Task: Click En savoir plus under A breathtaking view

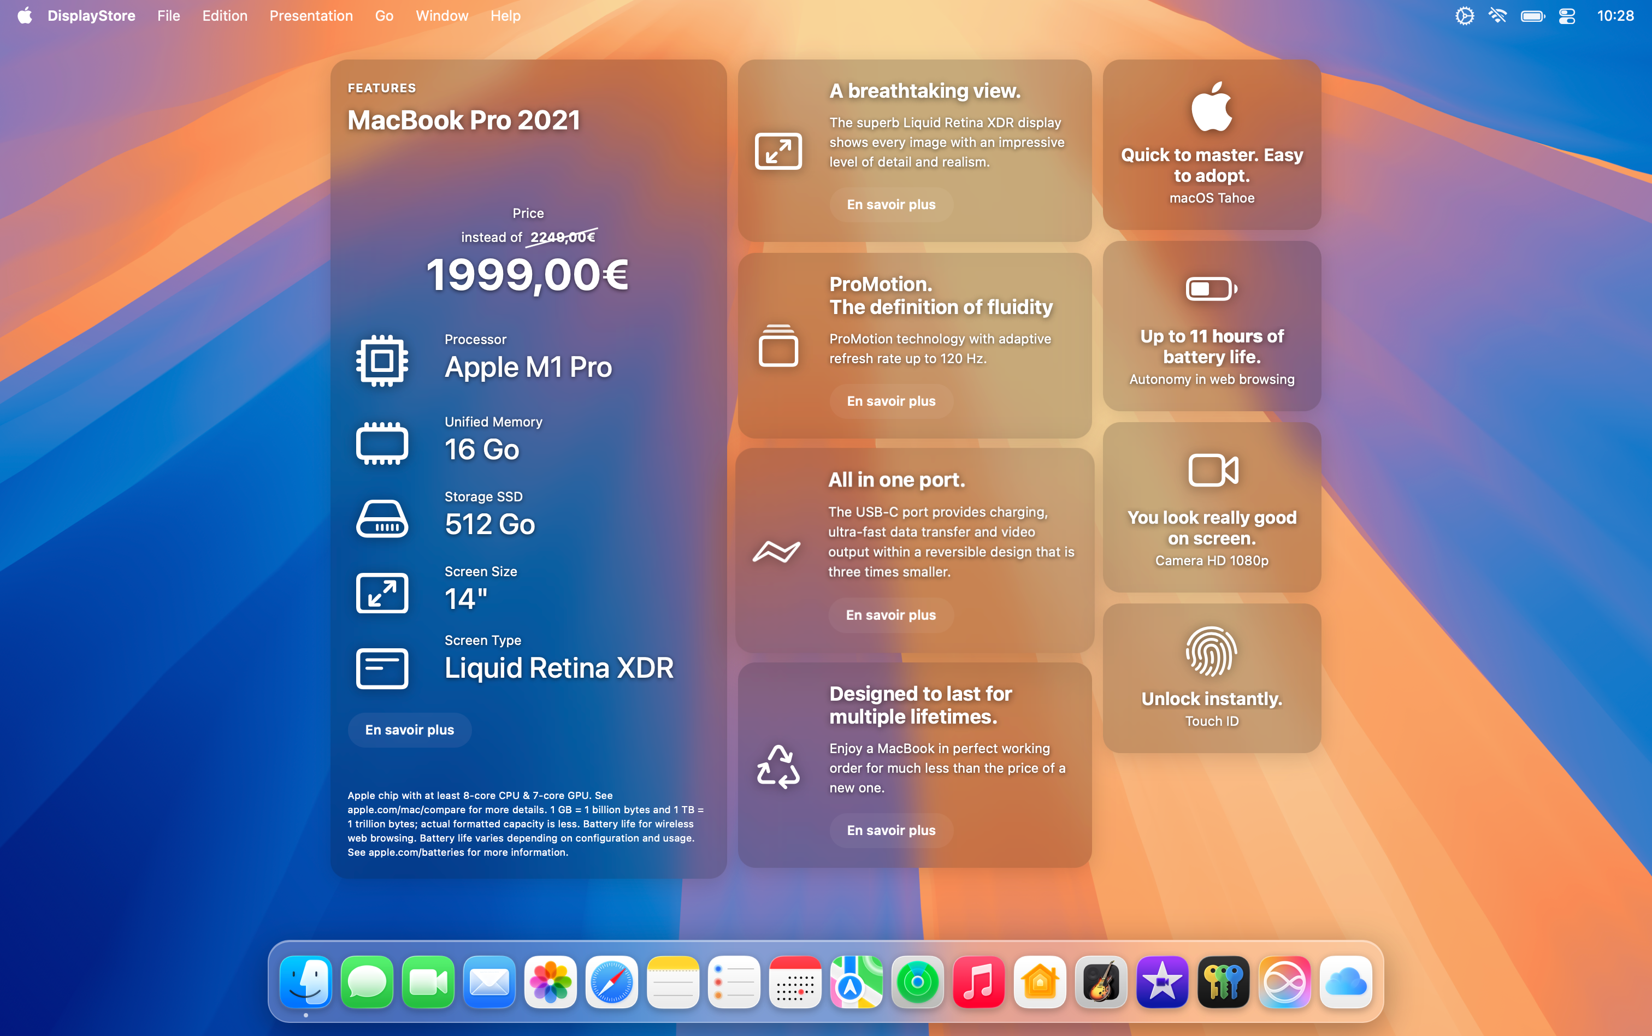Action: pyautogui.click(x=891, y=204)
